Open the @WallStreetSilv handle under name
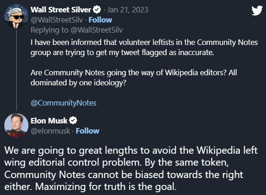The height and width of the screenshot is (195, 266). (57, 20)
